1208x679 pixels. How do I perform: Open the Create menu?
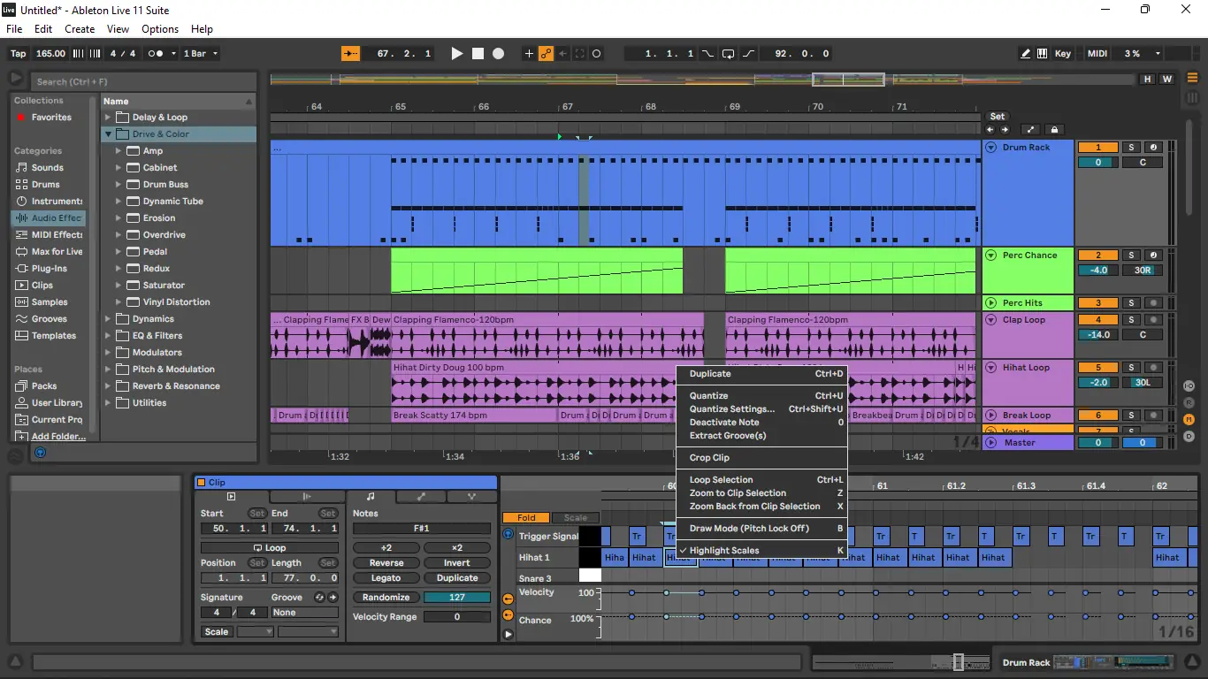(80, 29)
